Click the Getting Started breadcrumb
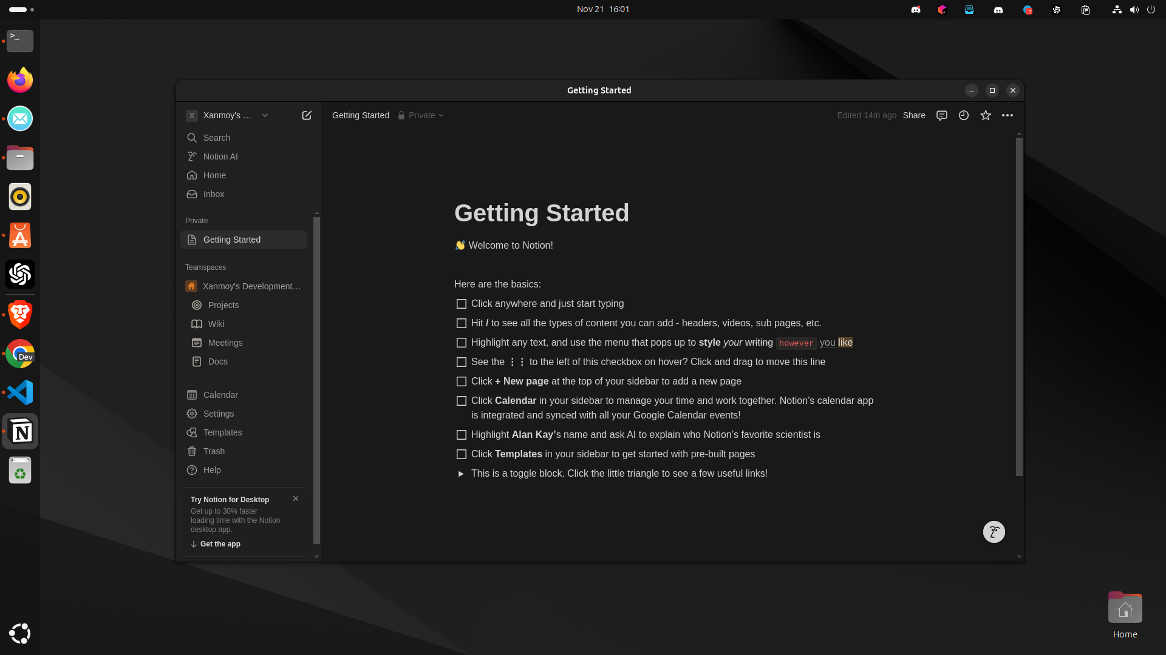 [361, 115]
